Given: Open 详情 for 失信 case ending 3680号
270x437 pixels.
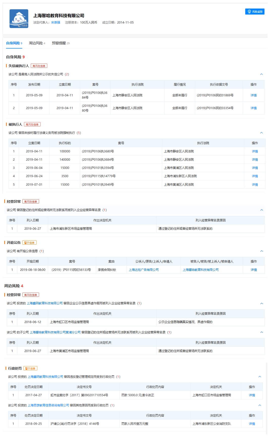Looking at the screenshot, I should coord(254,108).
